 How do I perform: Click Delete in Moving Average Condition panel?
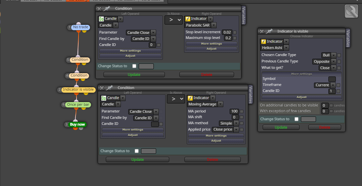(213, 159)
